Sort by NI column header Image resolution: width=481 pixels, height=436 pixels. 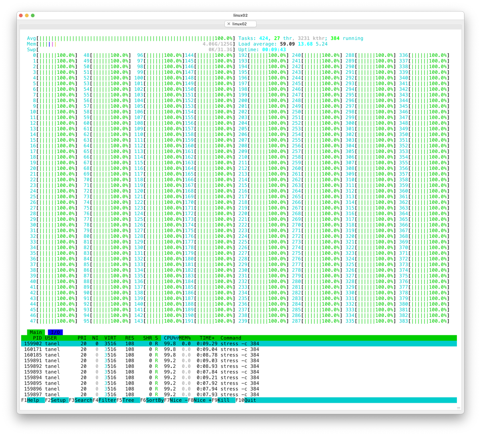[95, 338]
